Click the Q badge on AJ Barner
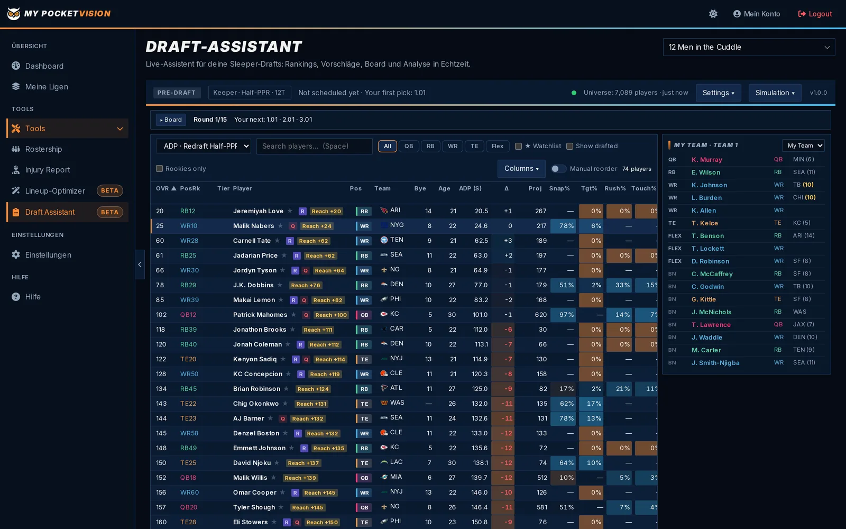The height and width of the screenshot is (529, 846). click(283, 418)
